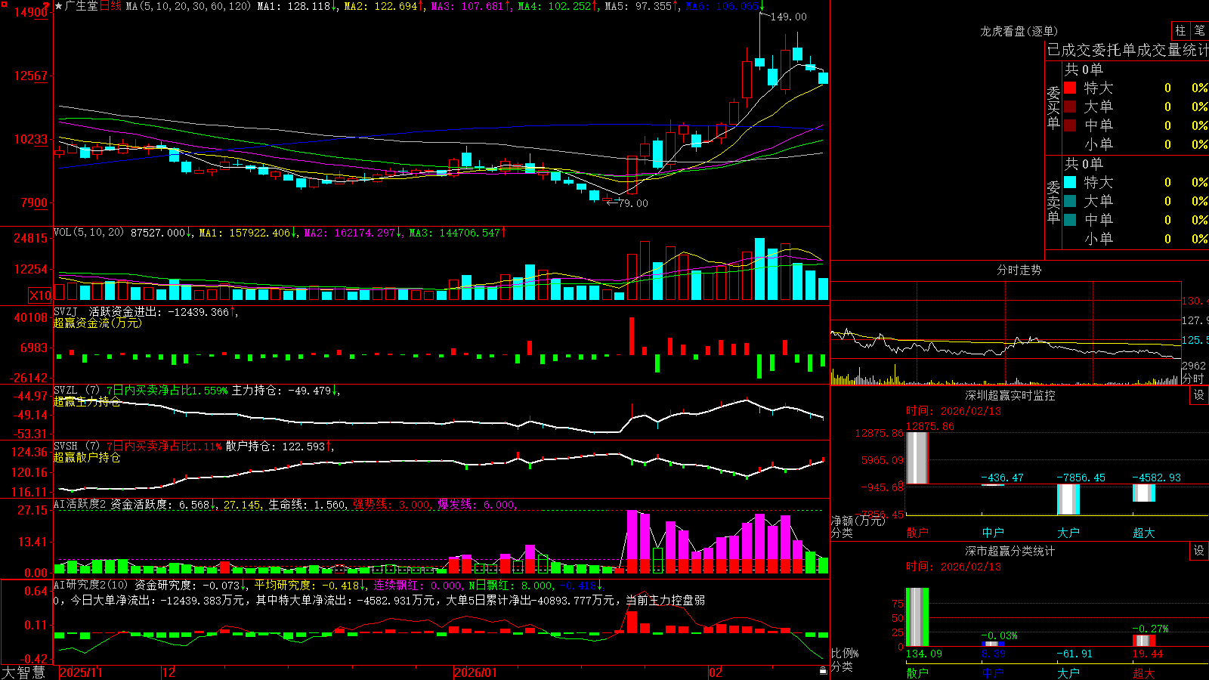Select the 2026/01 timeline marker
The height and width of the screenshot is (680, 1209).
click(476, 672)
